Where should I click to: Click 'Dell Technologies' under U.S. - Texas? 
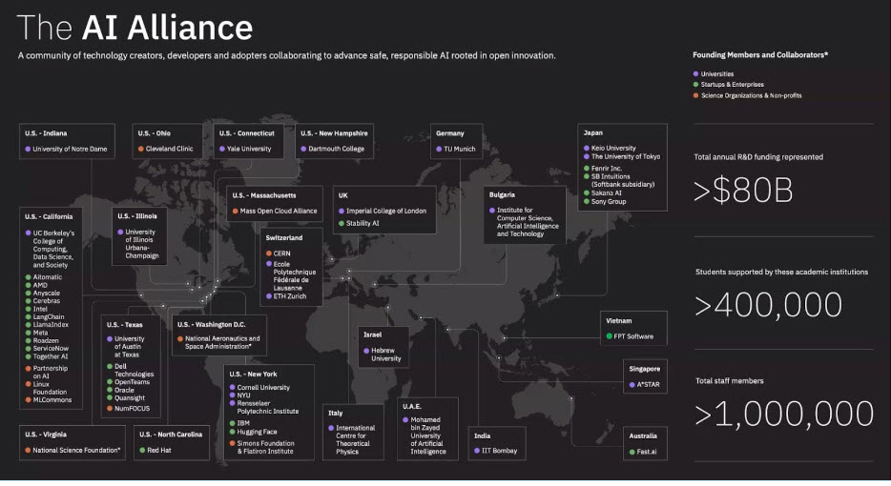point(135,370)
